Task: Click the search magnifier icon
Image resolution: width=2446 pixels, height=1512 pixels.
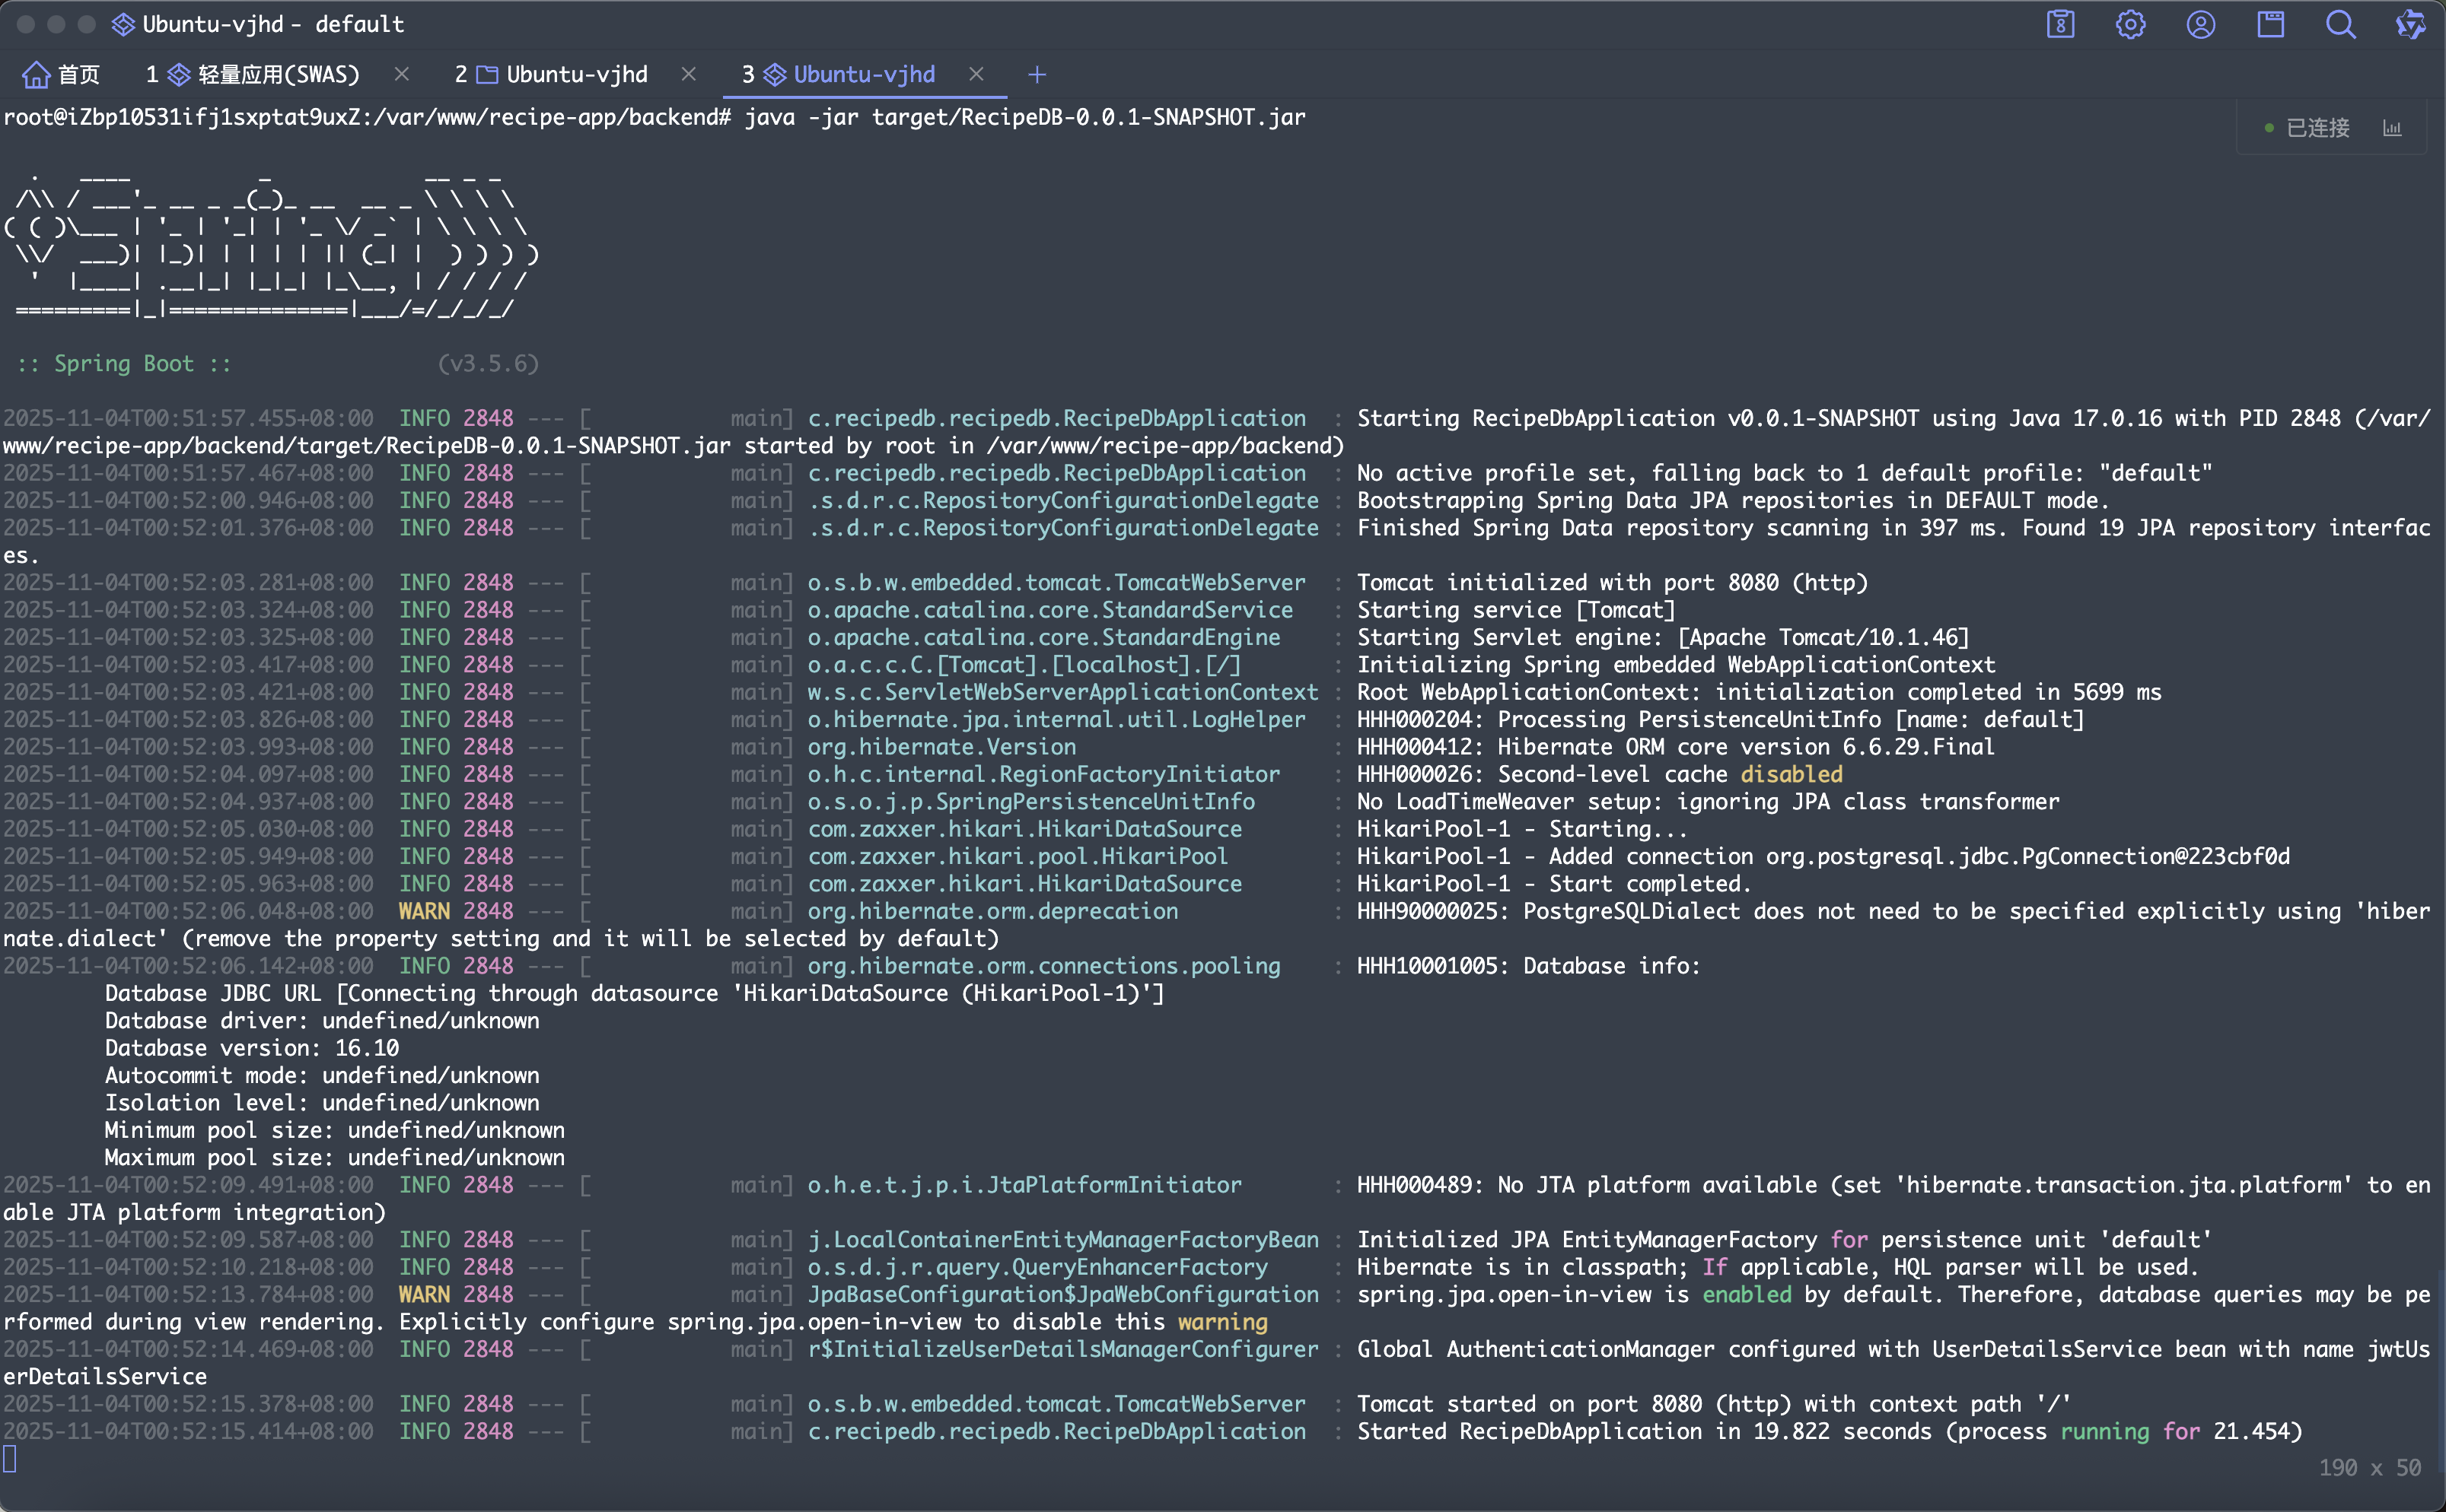Action: pyautogui.click(x=2340, y=24)
